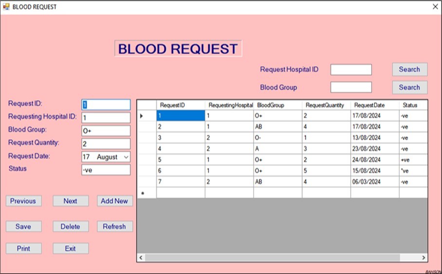The image size is (442, 274).
Task: Click the Blood Group search input field
Action: (x=351, y=88)
